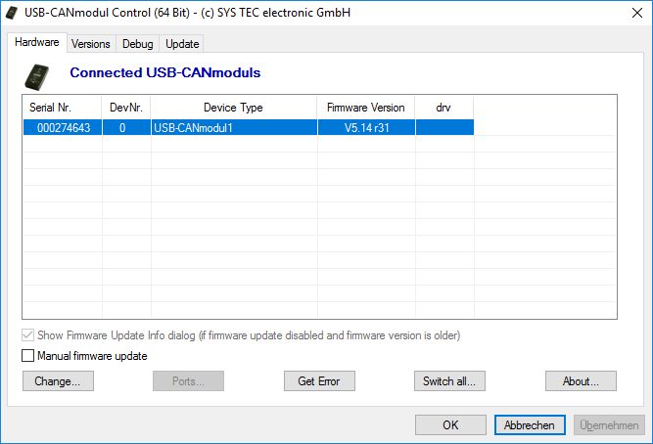Image resolution: width=653 pixels, height=444 pixels.
Task: Click the DevNr. column header
Action: 126,108
